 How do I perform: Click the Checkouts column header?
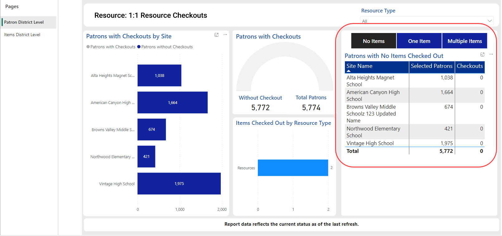point(470,66)
